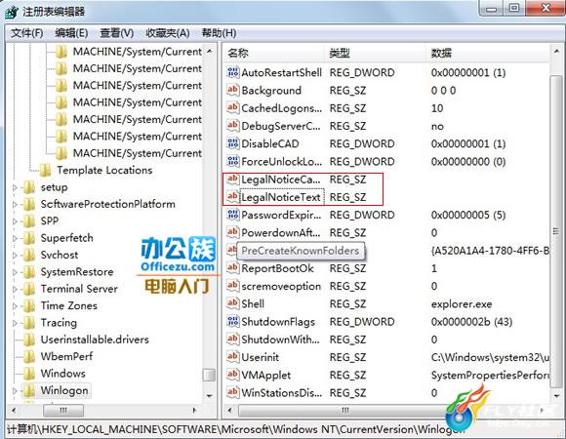Click the Shell string value icon

coord(233,303)
